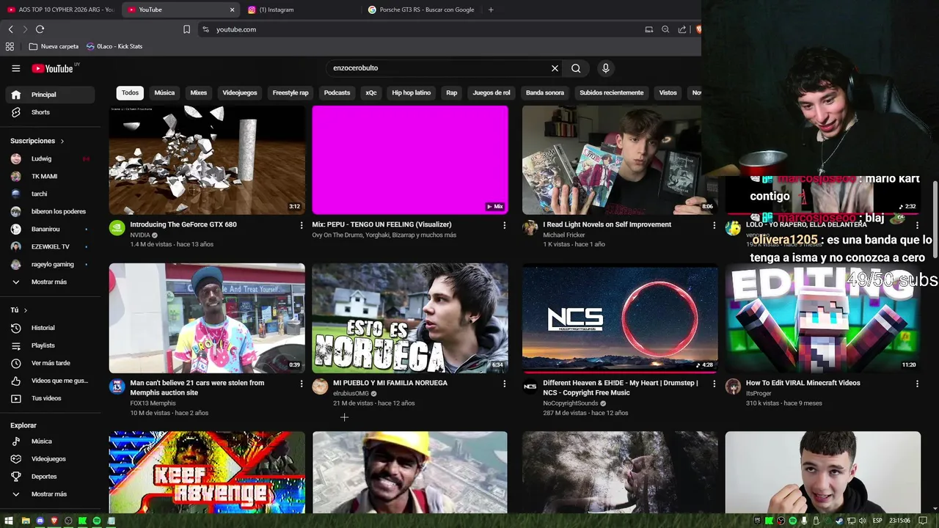The width and height of the screenshot is (939, 528).
Task: Select the Freestyle rap filter chip
Action: coord(291,93)
